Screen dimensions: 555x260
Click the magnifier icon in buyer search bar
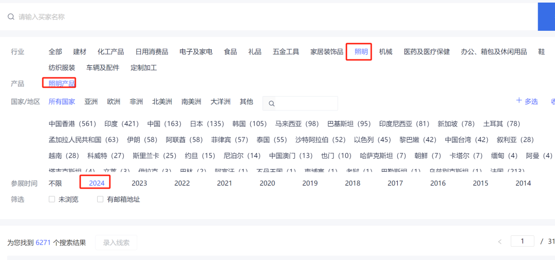pos(11,16)
